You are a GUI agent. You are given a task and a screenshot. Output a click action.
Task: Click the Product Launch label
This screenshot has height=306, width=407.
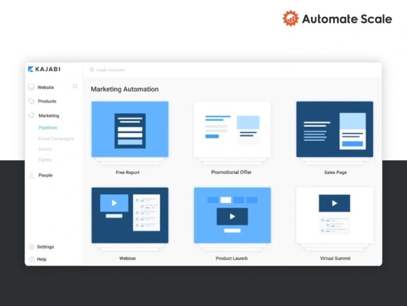pos(232,258)
